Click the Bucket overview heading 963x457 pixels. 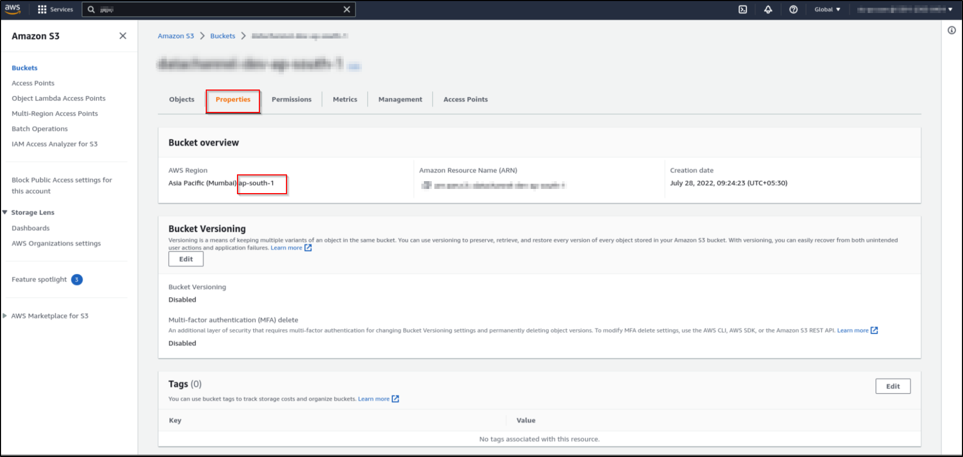click(x=204, y=143)
